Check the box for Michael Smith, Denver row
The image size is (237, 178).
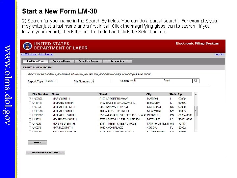pos(30,115)
